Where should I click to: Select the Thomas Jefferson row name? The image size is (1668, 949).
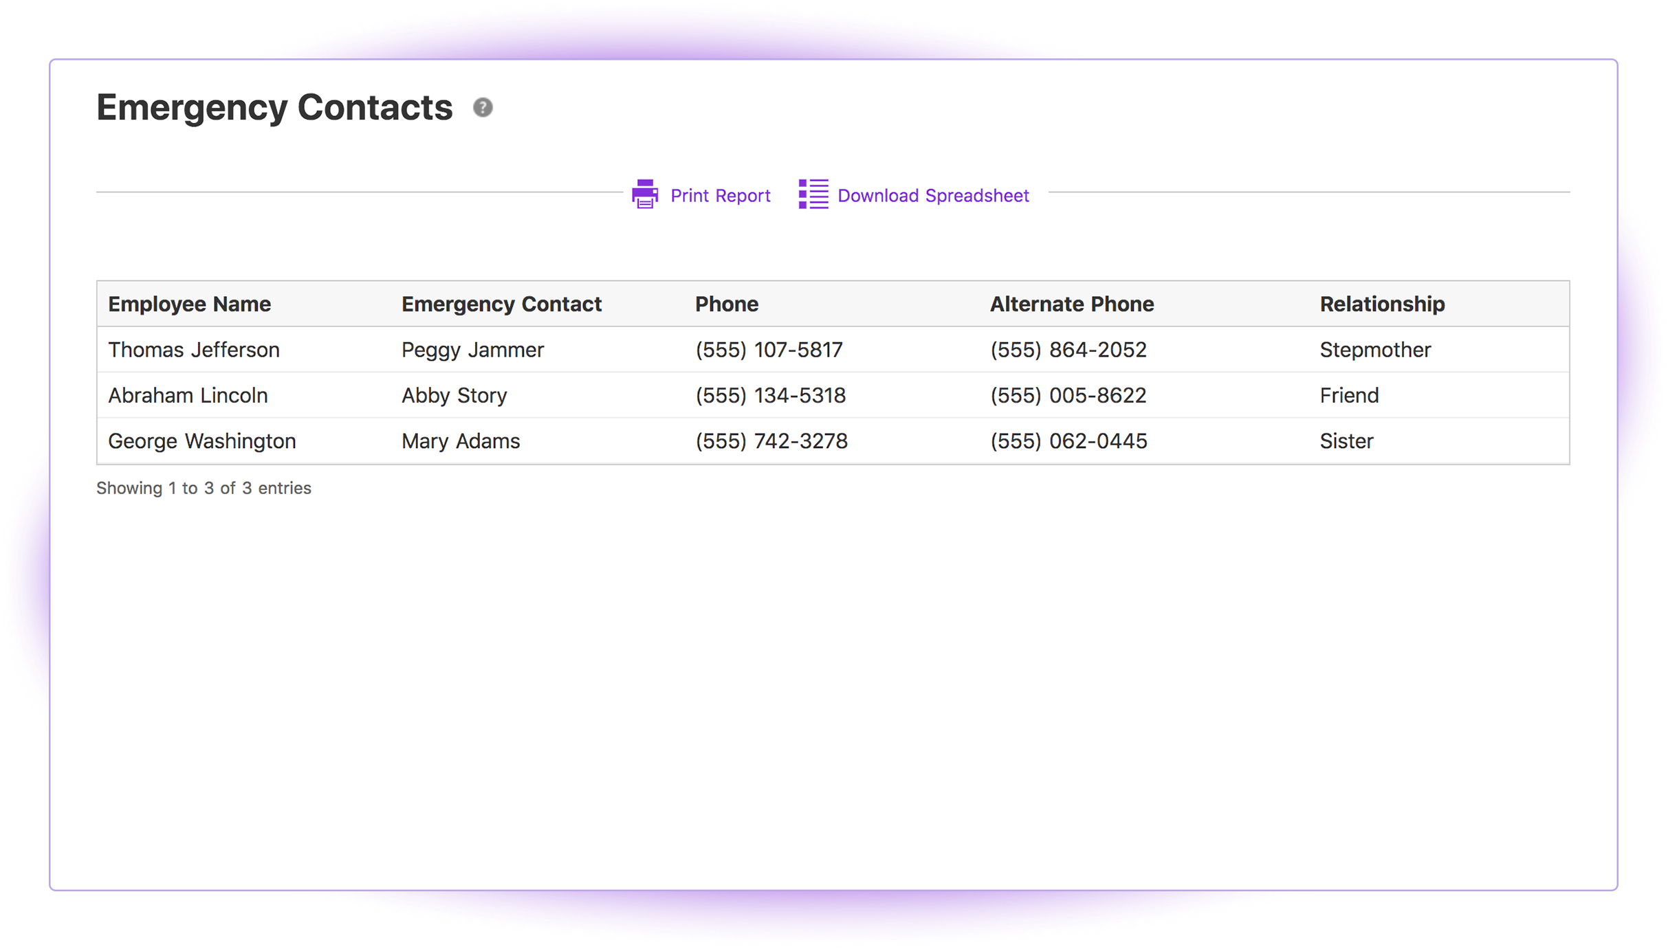(193, 350)
